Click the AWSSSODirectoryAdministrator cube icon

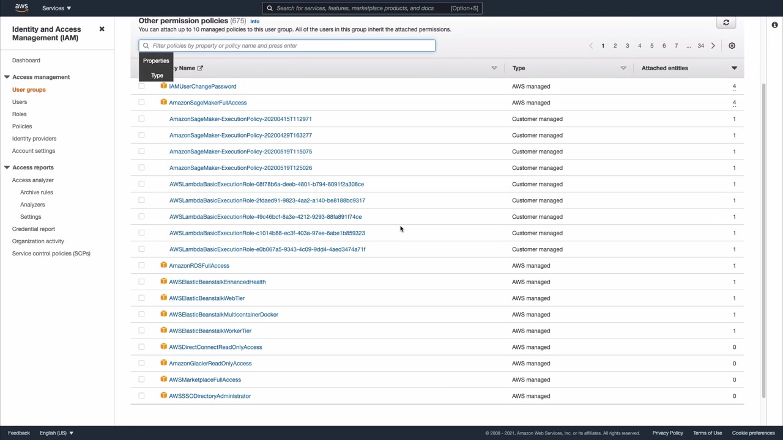coord(163,395)
